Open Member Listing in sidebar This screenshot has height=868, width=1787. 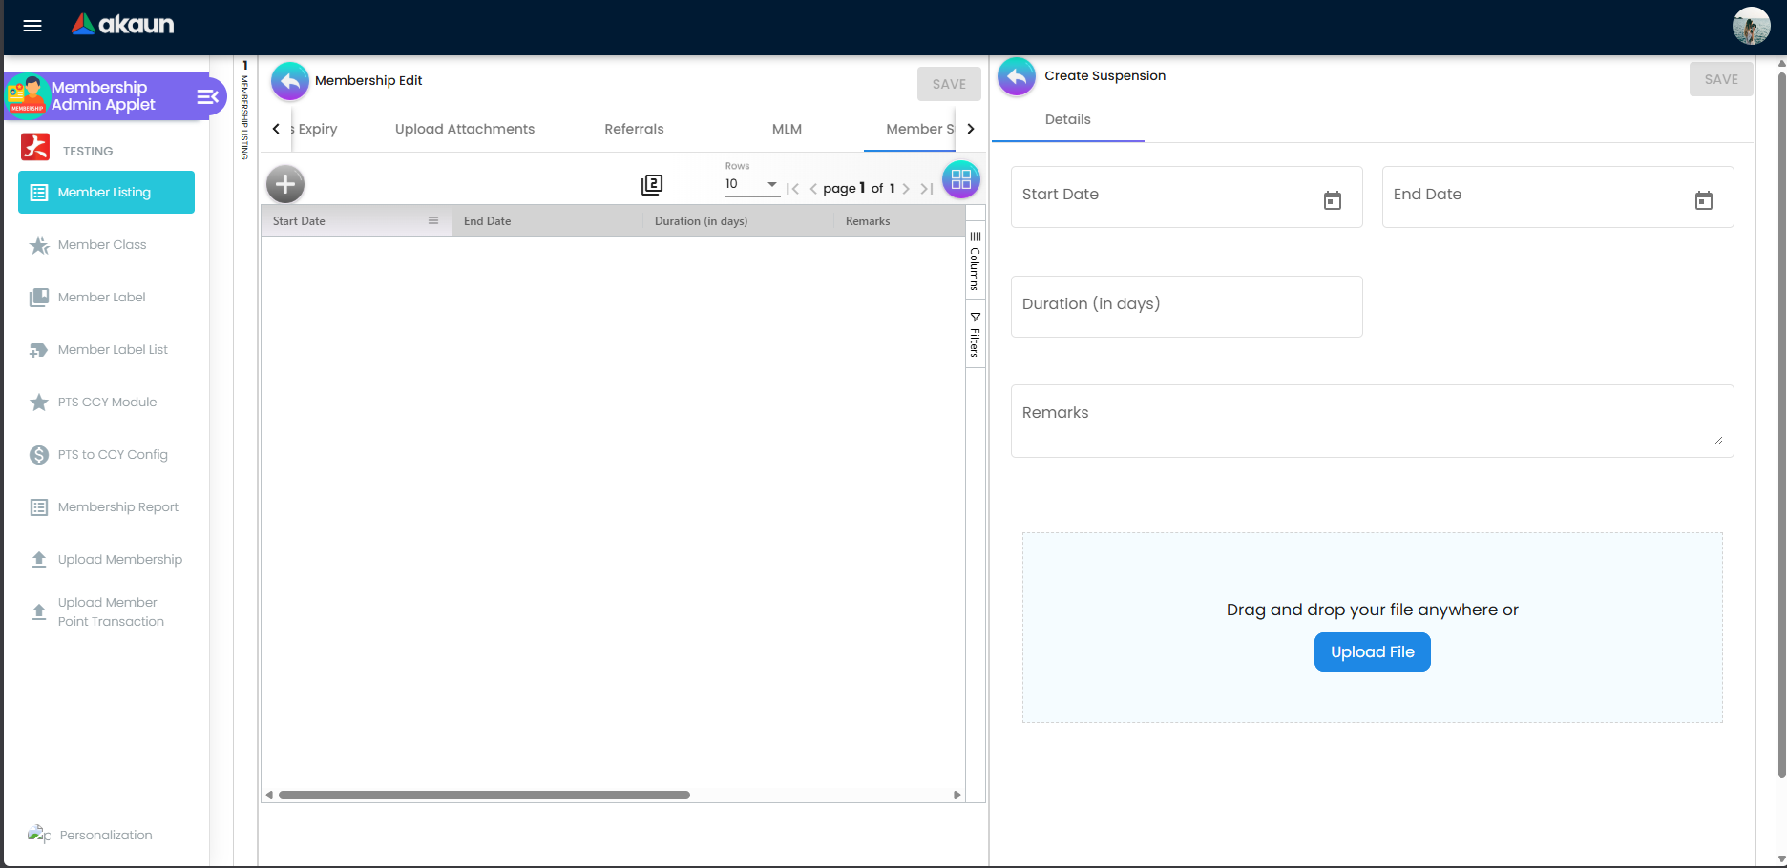point(106,193)
